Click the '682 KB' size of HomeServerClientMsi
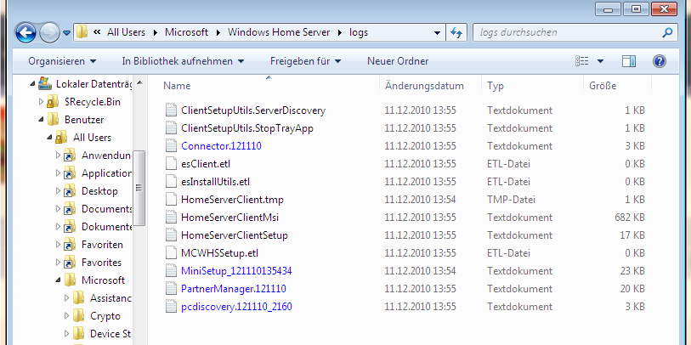Screen dimensions: 691x345 coord(629,218)
